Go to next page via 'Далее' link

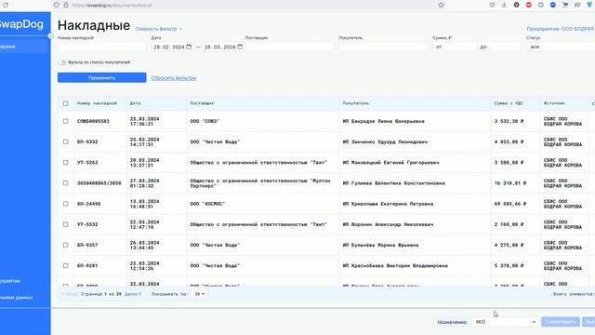(133, 294)
